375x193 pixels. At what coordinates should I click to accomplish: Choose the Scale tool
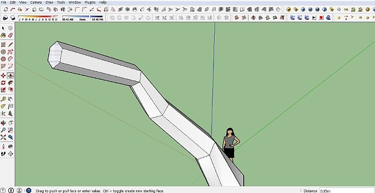[x=3, y=90]
